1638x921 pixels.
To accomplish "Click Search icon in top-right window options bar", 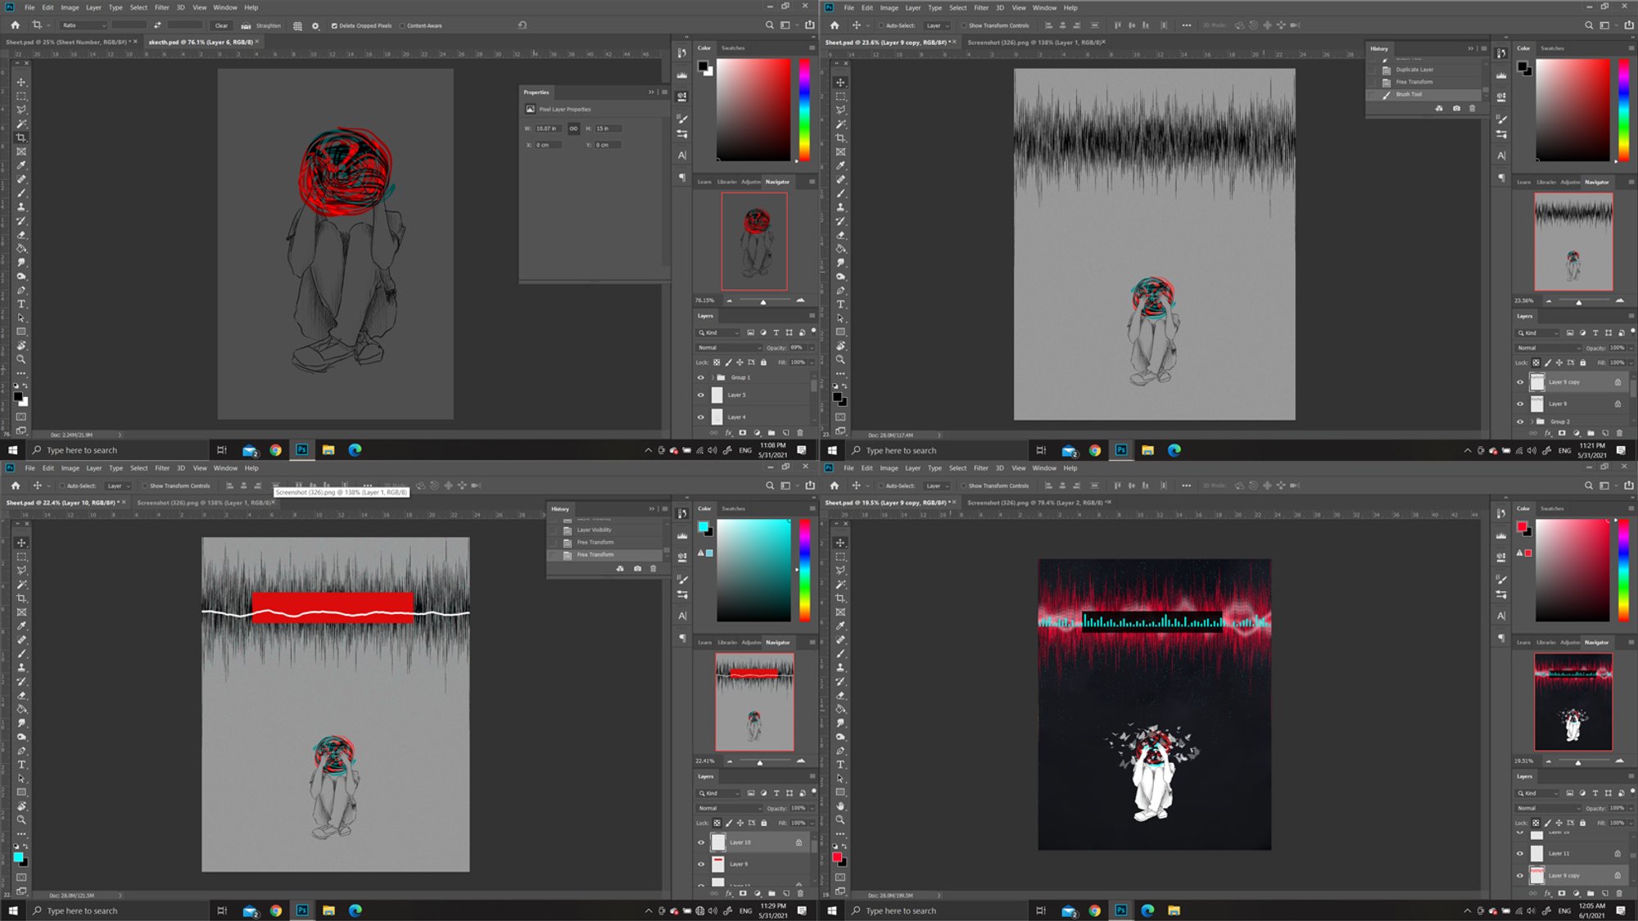I will (x=1589, y=25).
